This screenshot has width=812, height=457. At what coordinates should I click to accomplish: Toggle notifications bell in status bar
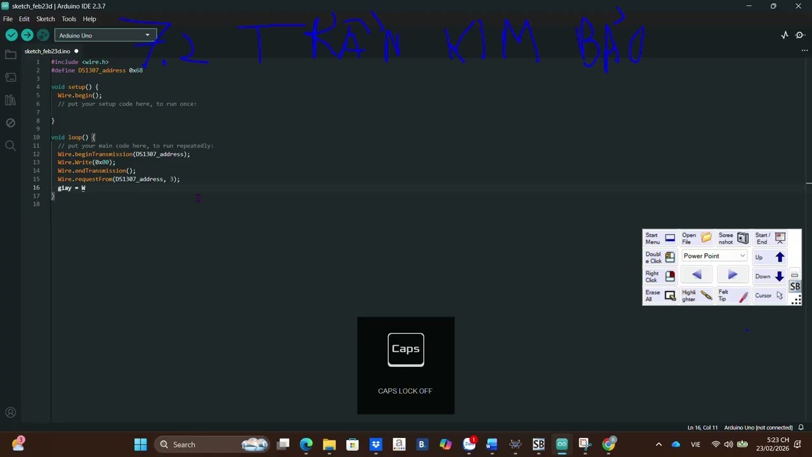(801, 427)
